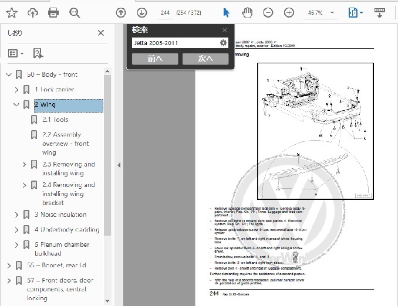The image size is (398, 306).
Task: Expand the 1 Lock carrier bookmark
Action: tap(16, 90)
